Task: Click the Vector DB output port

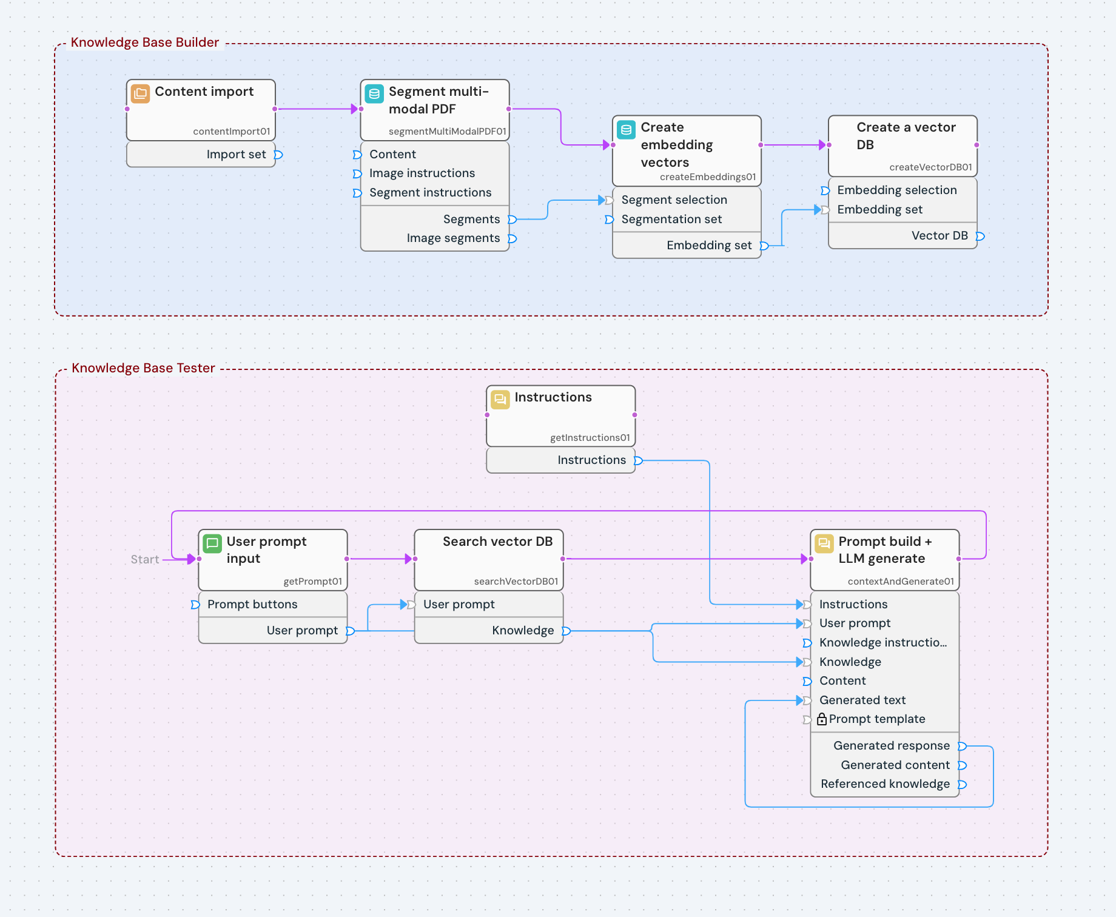Action: pos(980,237)
